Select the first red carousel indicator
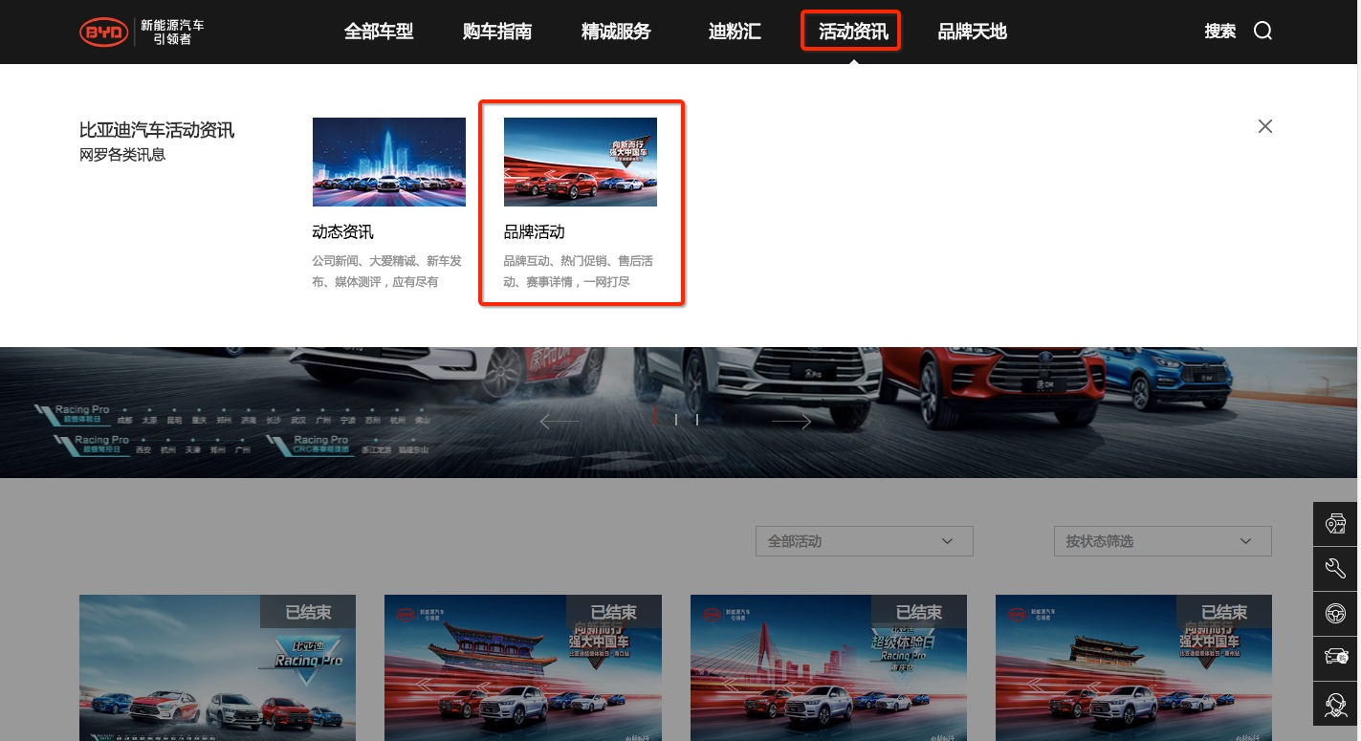Screen dimensions: 1361x741 [x=655, y=417]
